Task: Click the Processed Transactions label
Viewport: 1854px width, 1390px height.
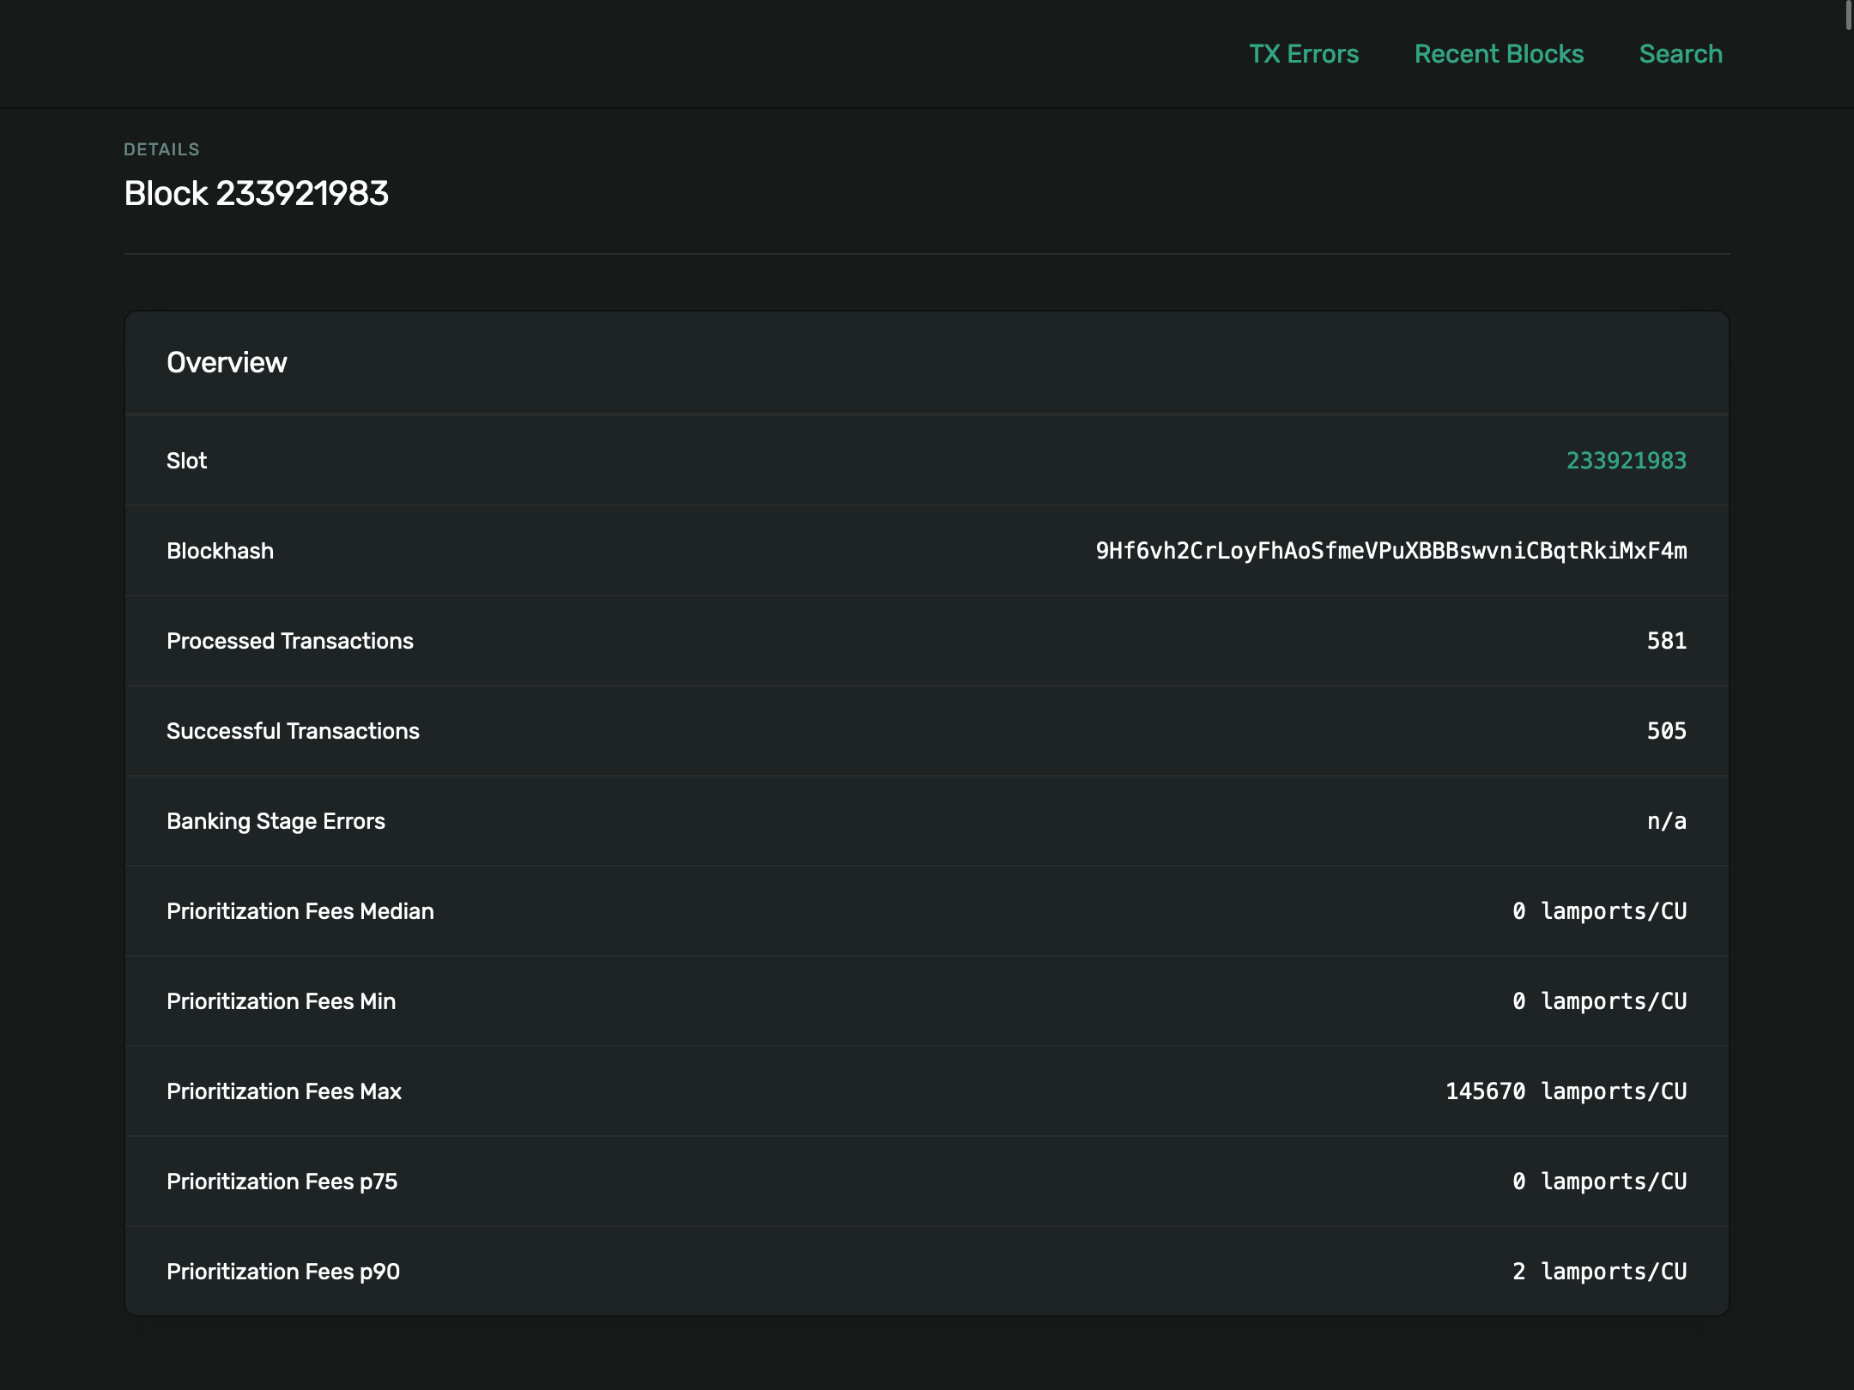Action: point(290,641)
